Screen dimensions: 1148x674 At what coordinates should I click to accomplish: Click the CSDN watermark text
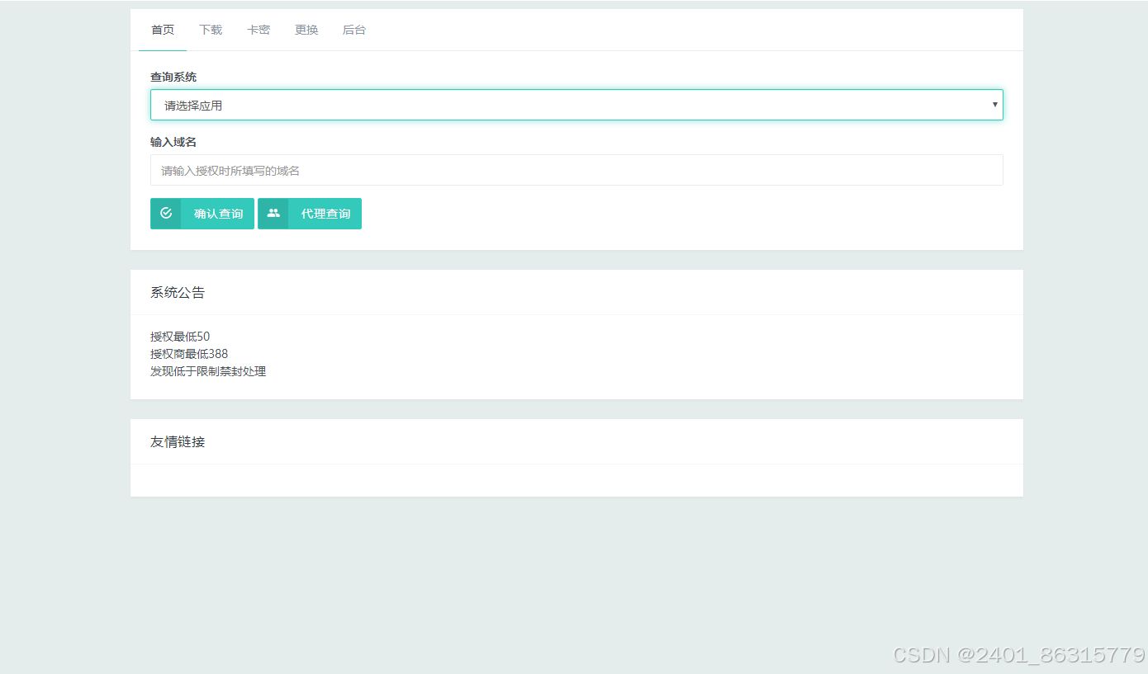(1018, 654)
